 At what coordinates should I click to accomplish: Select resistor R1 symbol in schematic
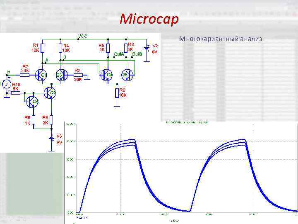coord(43,48)
